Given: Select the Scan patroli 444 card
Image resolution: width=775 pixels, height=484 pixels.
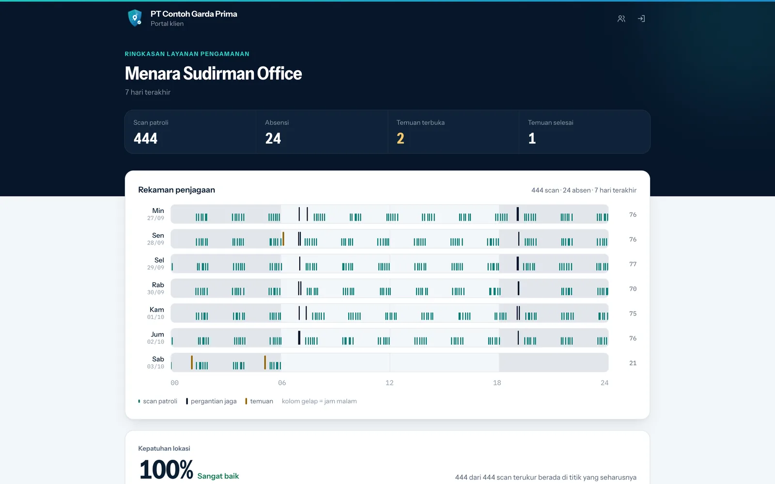Looking at the screenshot, I should [x=190, y=132].
